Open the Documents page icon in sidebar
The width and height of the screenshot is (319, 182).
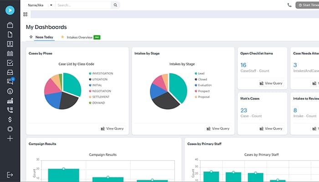click(10, 35)
